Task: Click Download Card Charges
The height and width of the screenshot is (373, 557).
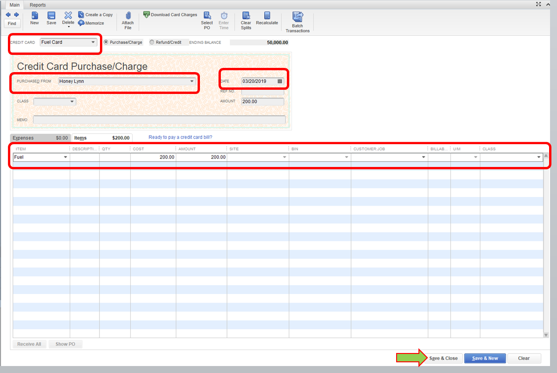Action: coord(170,14)
